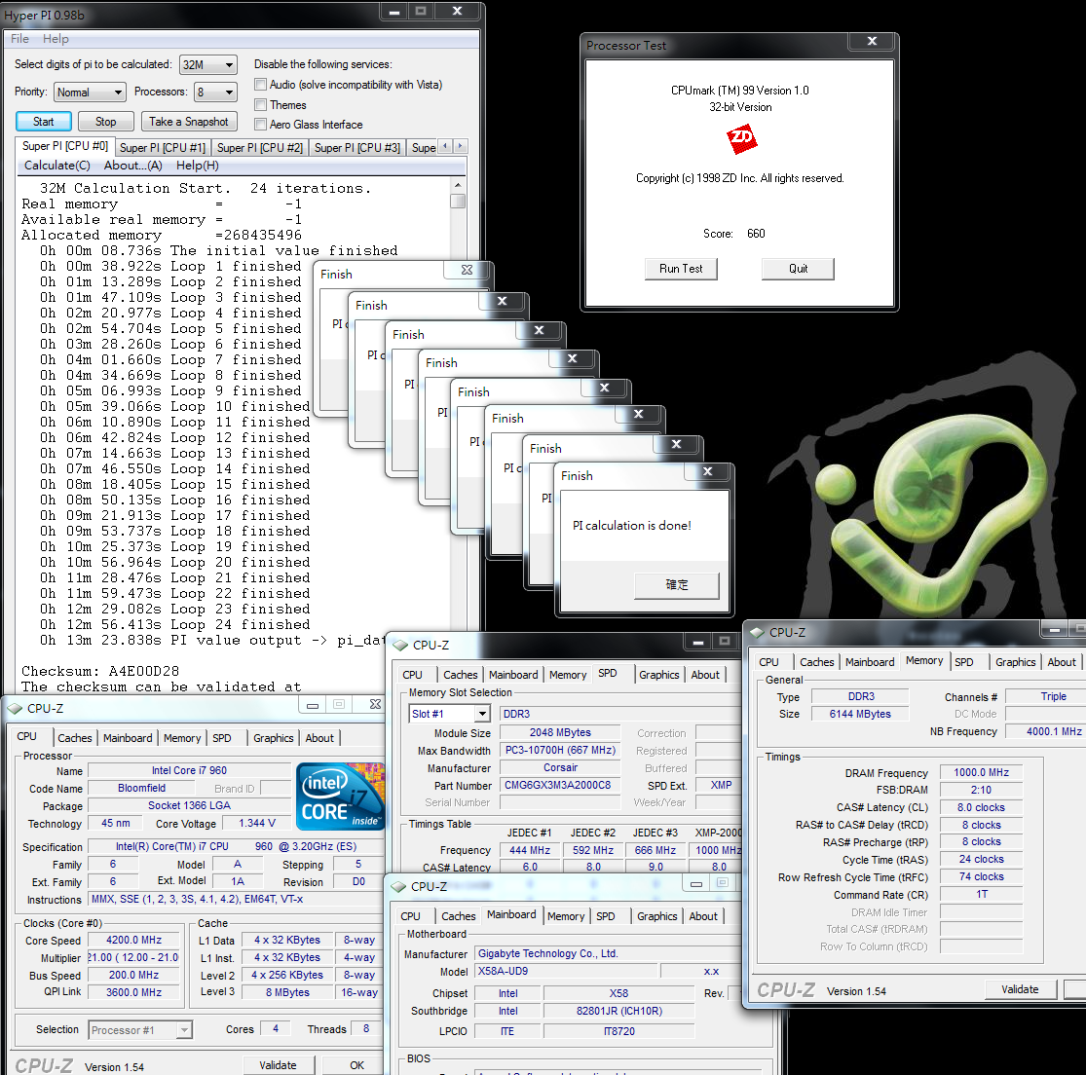Click CPU-Z title icon of Memory window

point(756,632)
